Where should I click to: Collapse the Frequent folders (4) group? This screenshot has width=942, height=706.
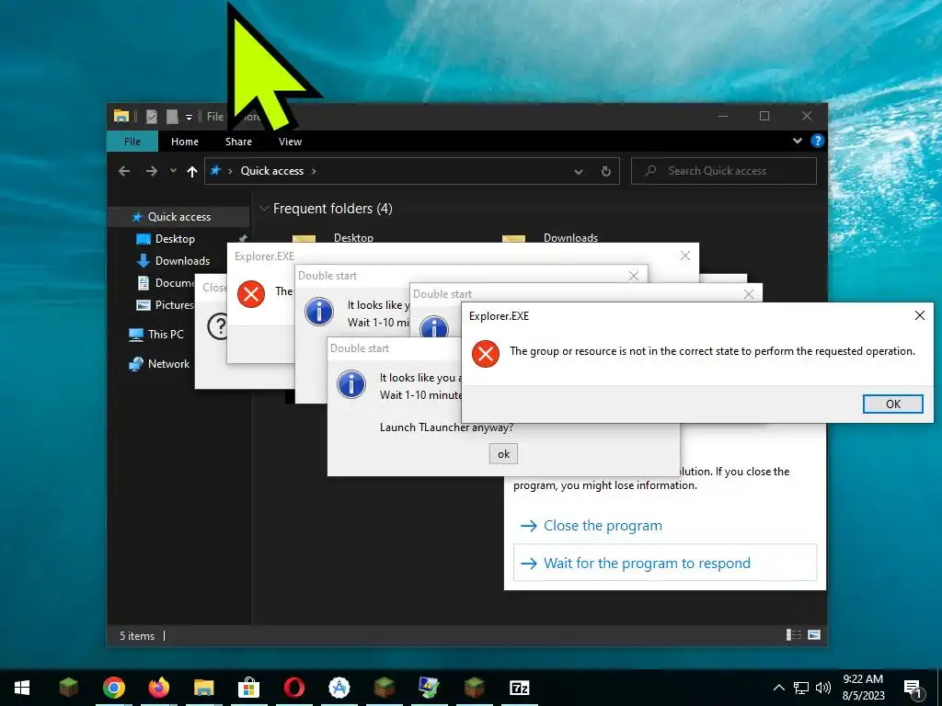click(x=263, y=209)
